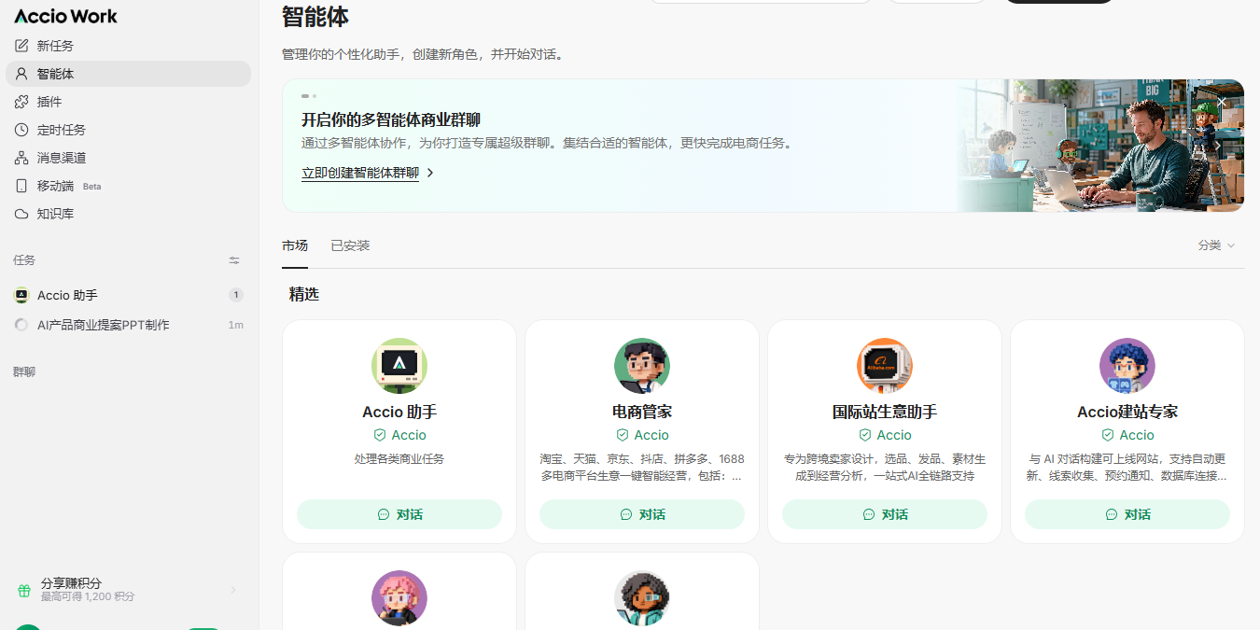The image size is (1260, 630).
Task: Open the 智能体 sidebar section
Action: click(x=128, y=74)
